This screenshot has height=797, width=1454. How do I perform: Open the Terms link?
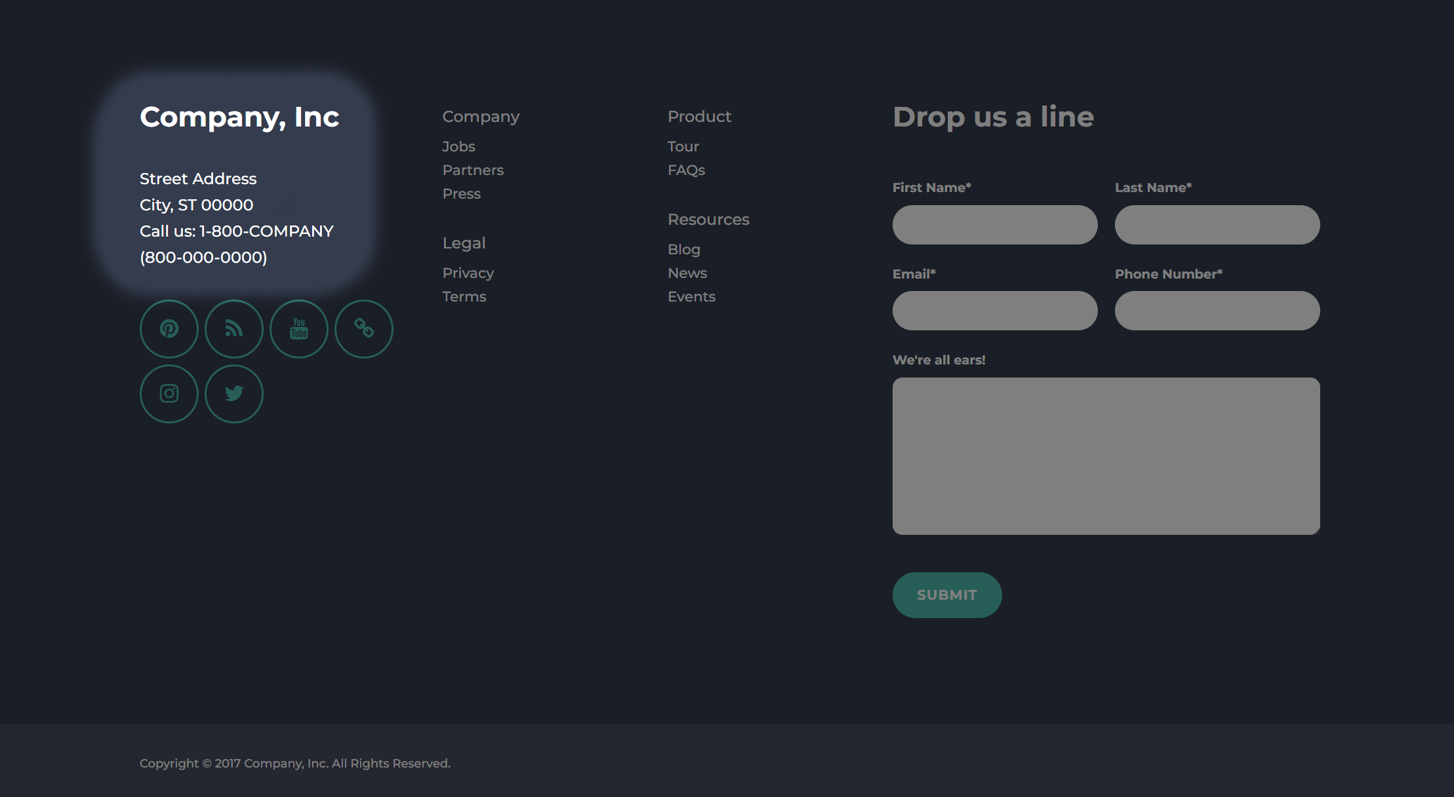pos(464,297)
